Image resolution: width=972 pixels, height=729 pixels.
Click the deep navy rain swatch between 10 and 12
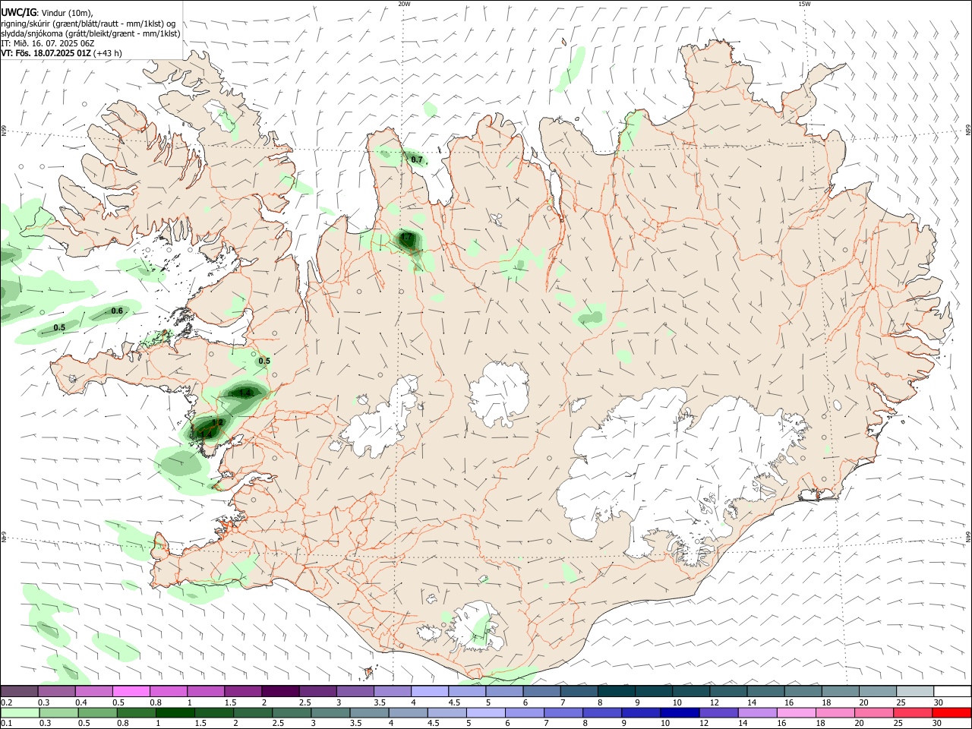pyautogui.click(x=680, y=713)
